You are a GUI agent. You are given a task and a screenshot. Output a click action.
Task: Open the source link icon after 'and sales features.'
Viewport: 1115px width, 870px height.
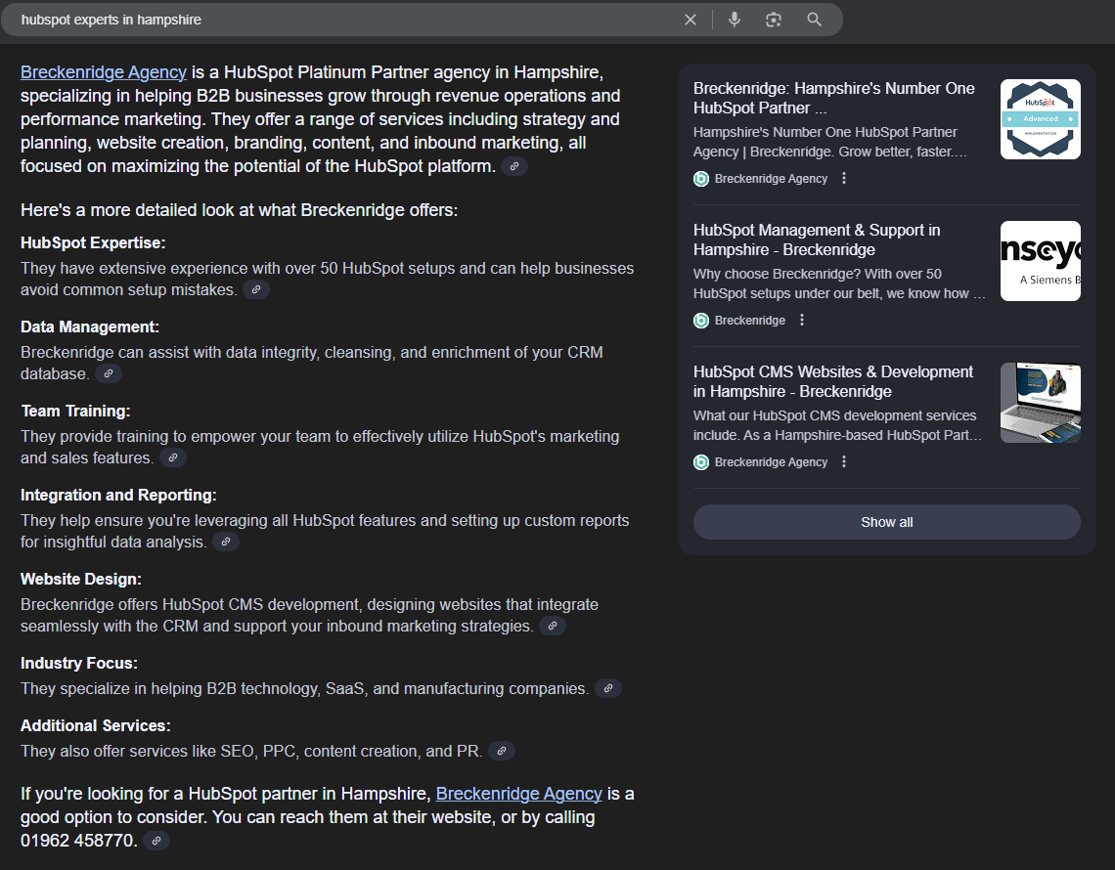tap(173, 457)
